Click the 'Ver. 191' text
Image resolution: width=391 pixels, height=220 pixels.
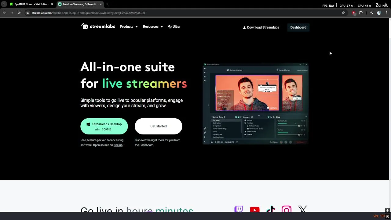pos(379,216)
